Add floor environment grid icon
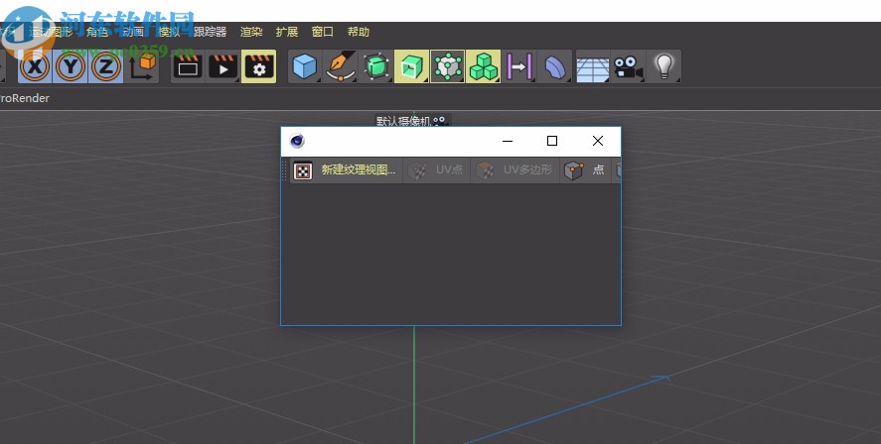 (592, 66)
